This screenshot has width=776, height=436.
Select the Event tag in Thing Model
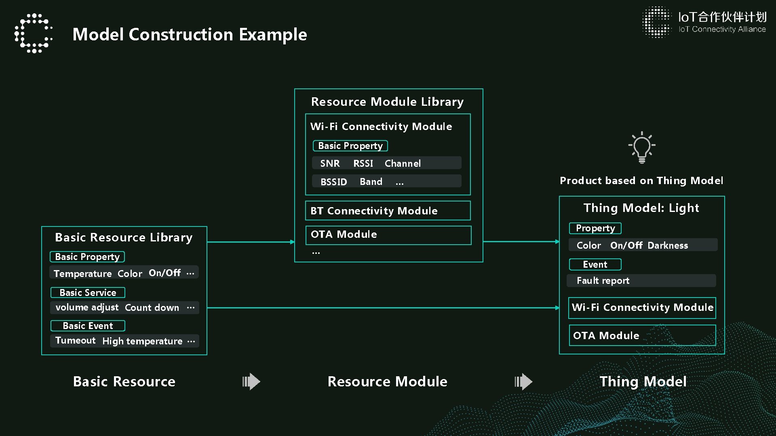pyautogui.click(x=595, y=264)
